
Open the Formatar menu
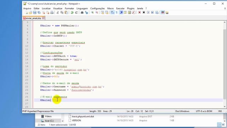coord(70,9)
